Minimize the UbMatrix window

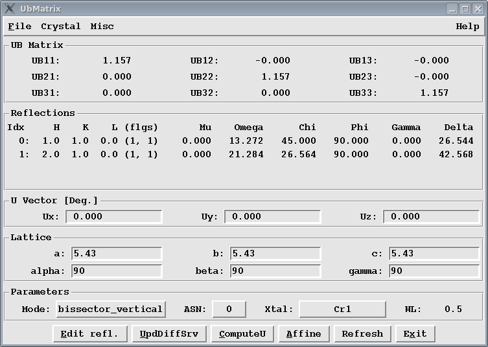coord(452,8)
